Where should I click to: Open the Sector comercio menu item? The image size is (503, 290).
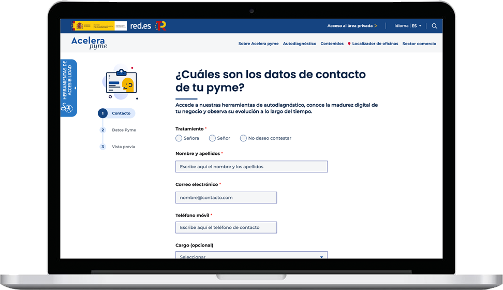click(x=419, y=44)
